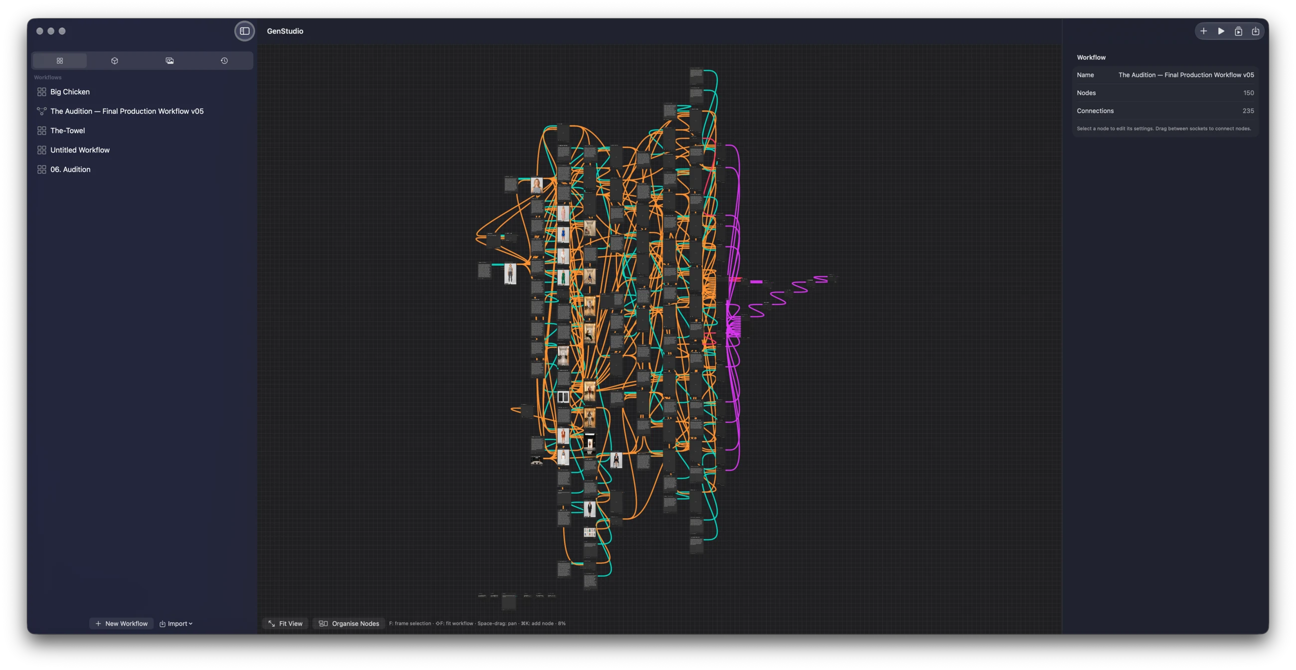Open Untitled Workflow in the sidebar
Image resolution: width=1296 pixels, height=670 pixels.
pyautogui.click(x=143, y=150)
